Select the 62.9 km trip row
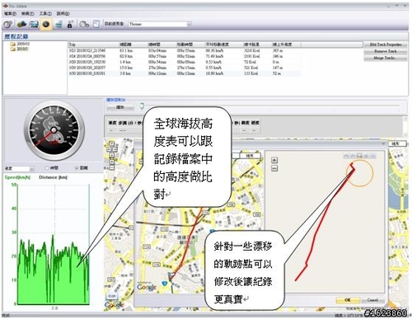 coord(184,56)
